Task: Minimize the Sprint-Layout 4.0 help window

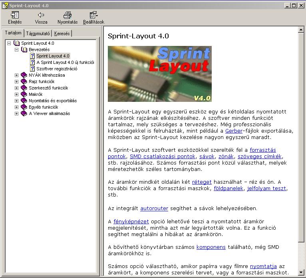Action: point(287,6)
